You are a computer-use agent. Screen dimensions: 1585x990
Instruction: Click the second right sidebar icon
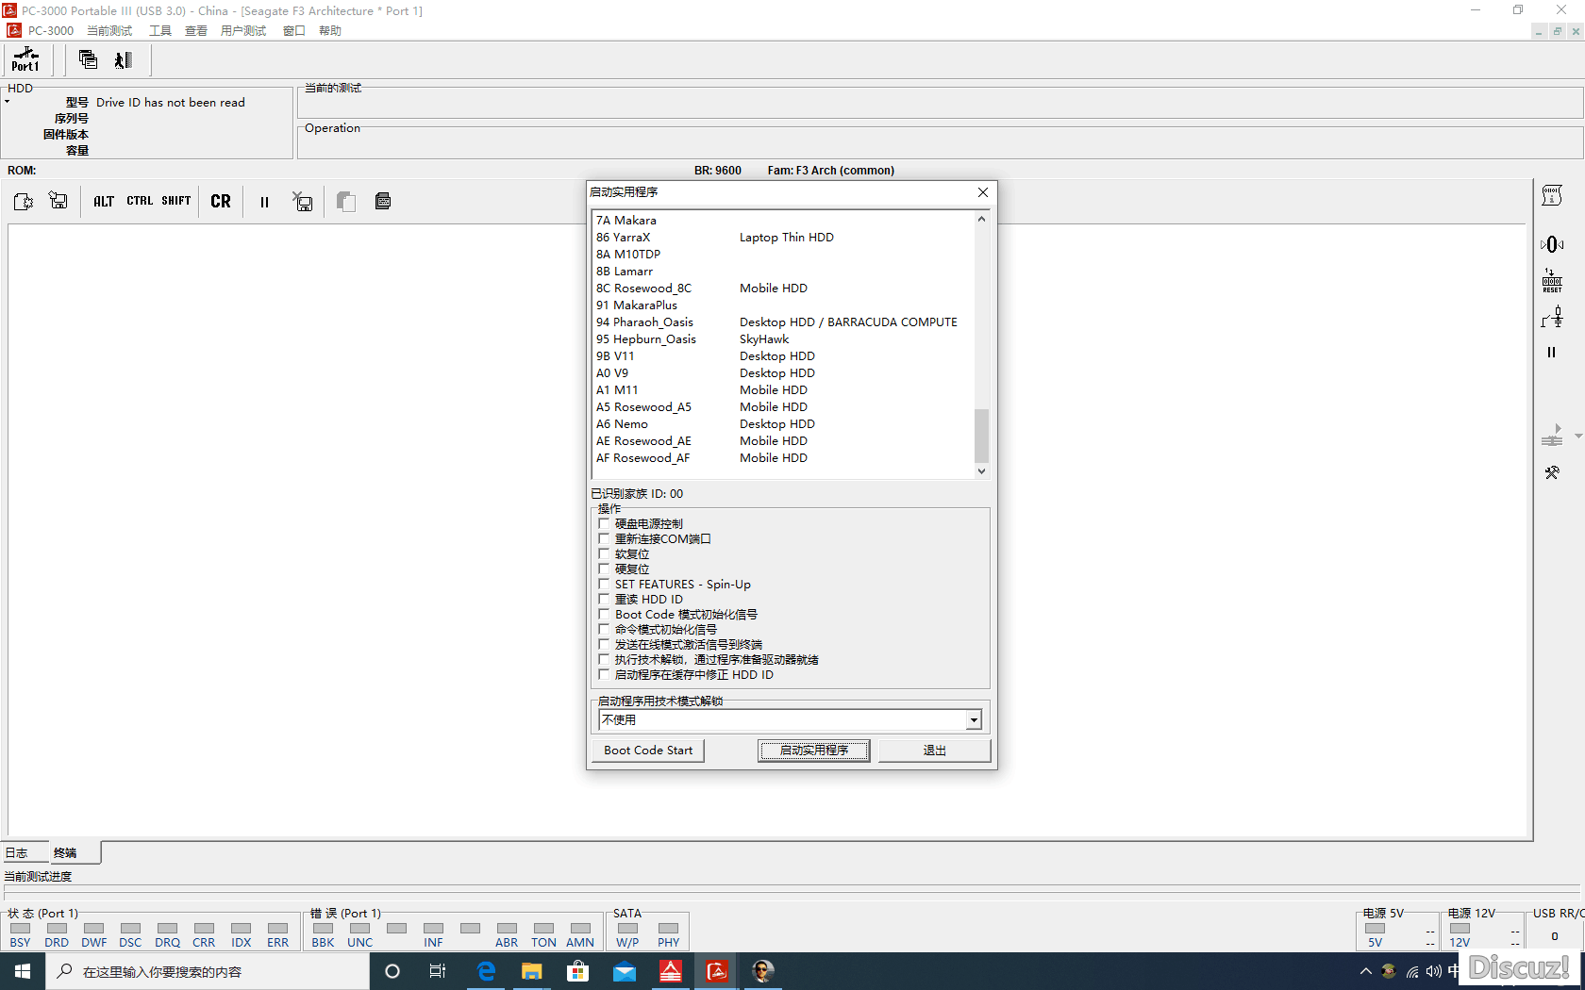1552,244
